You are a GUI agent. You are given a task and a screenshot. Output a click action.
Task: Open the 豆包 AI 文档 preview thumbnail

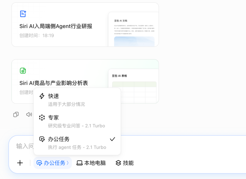[x=133, y=29]
